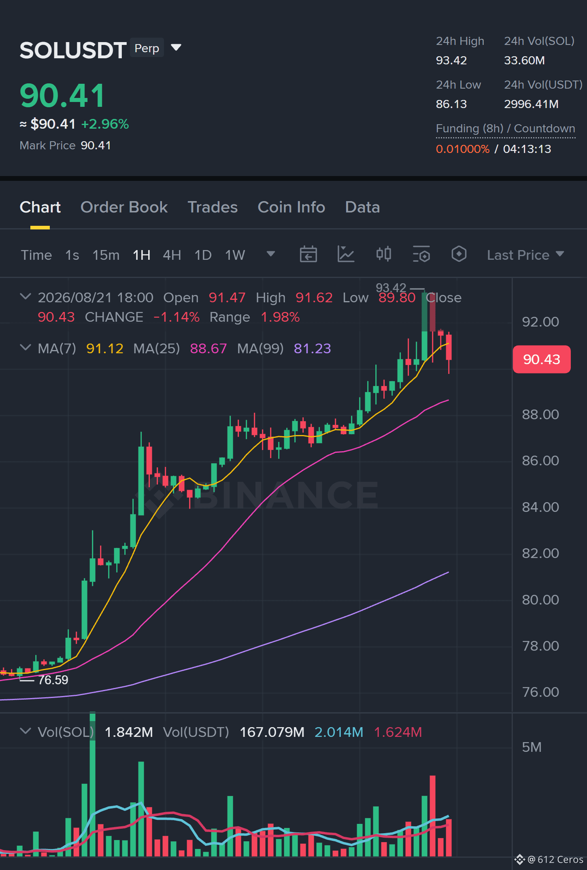Click the red 90.43 price tag
This screenshot has width=587, height=870.
[x=542, y=359]
